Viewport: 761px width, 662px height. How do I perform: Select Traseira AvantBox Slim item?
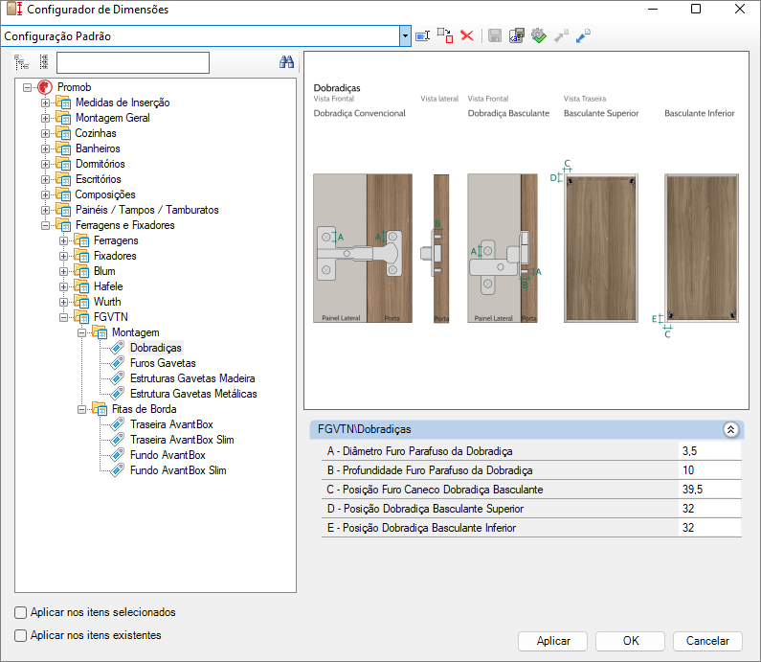(182, 440)
